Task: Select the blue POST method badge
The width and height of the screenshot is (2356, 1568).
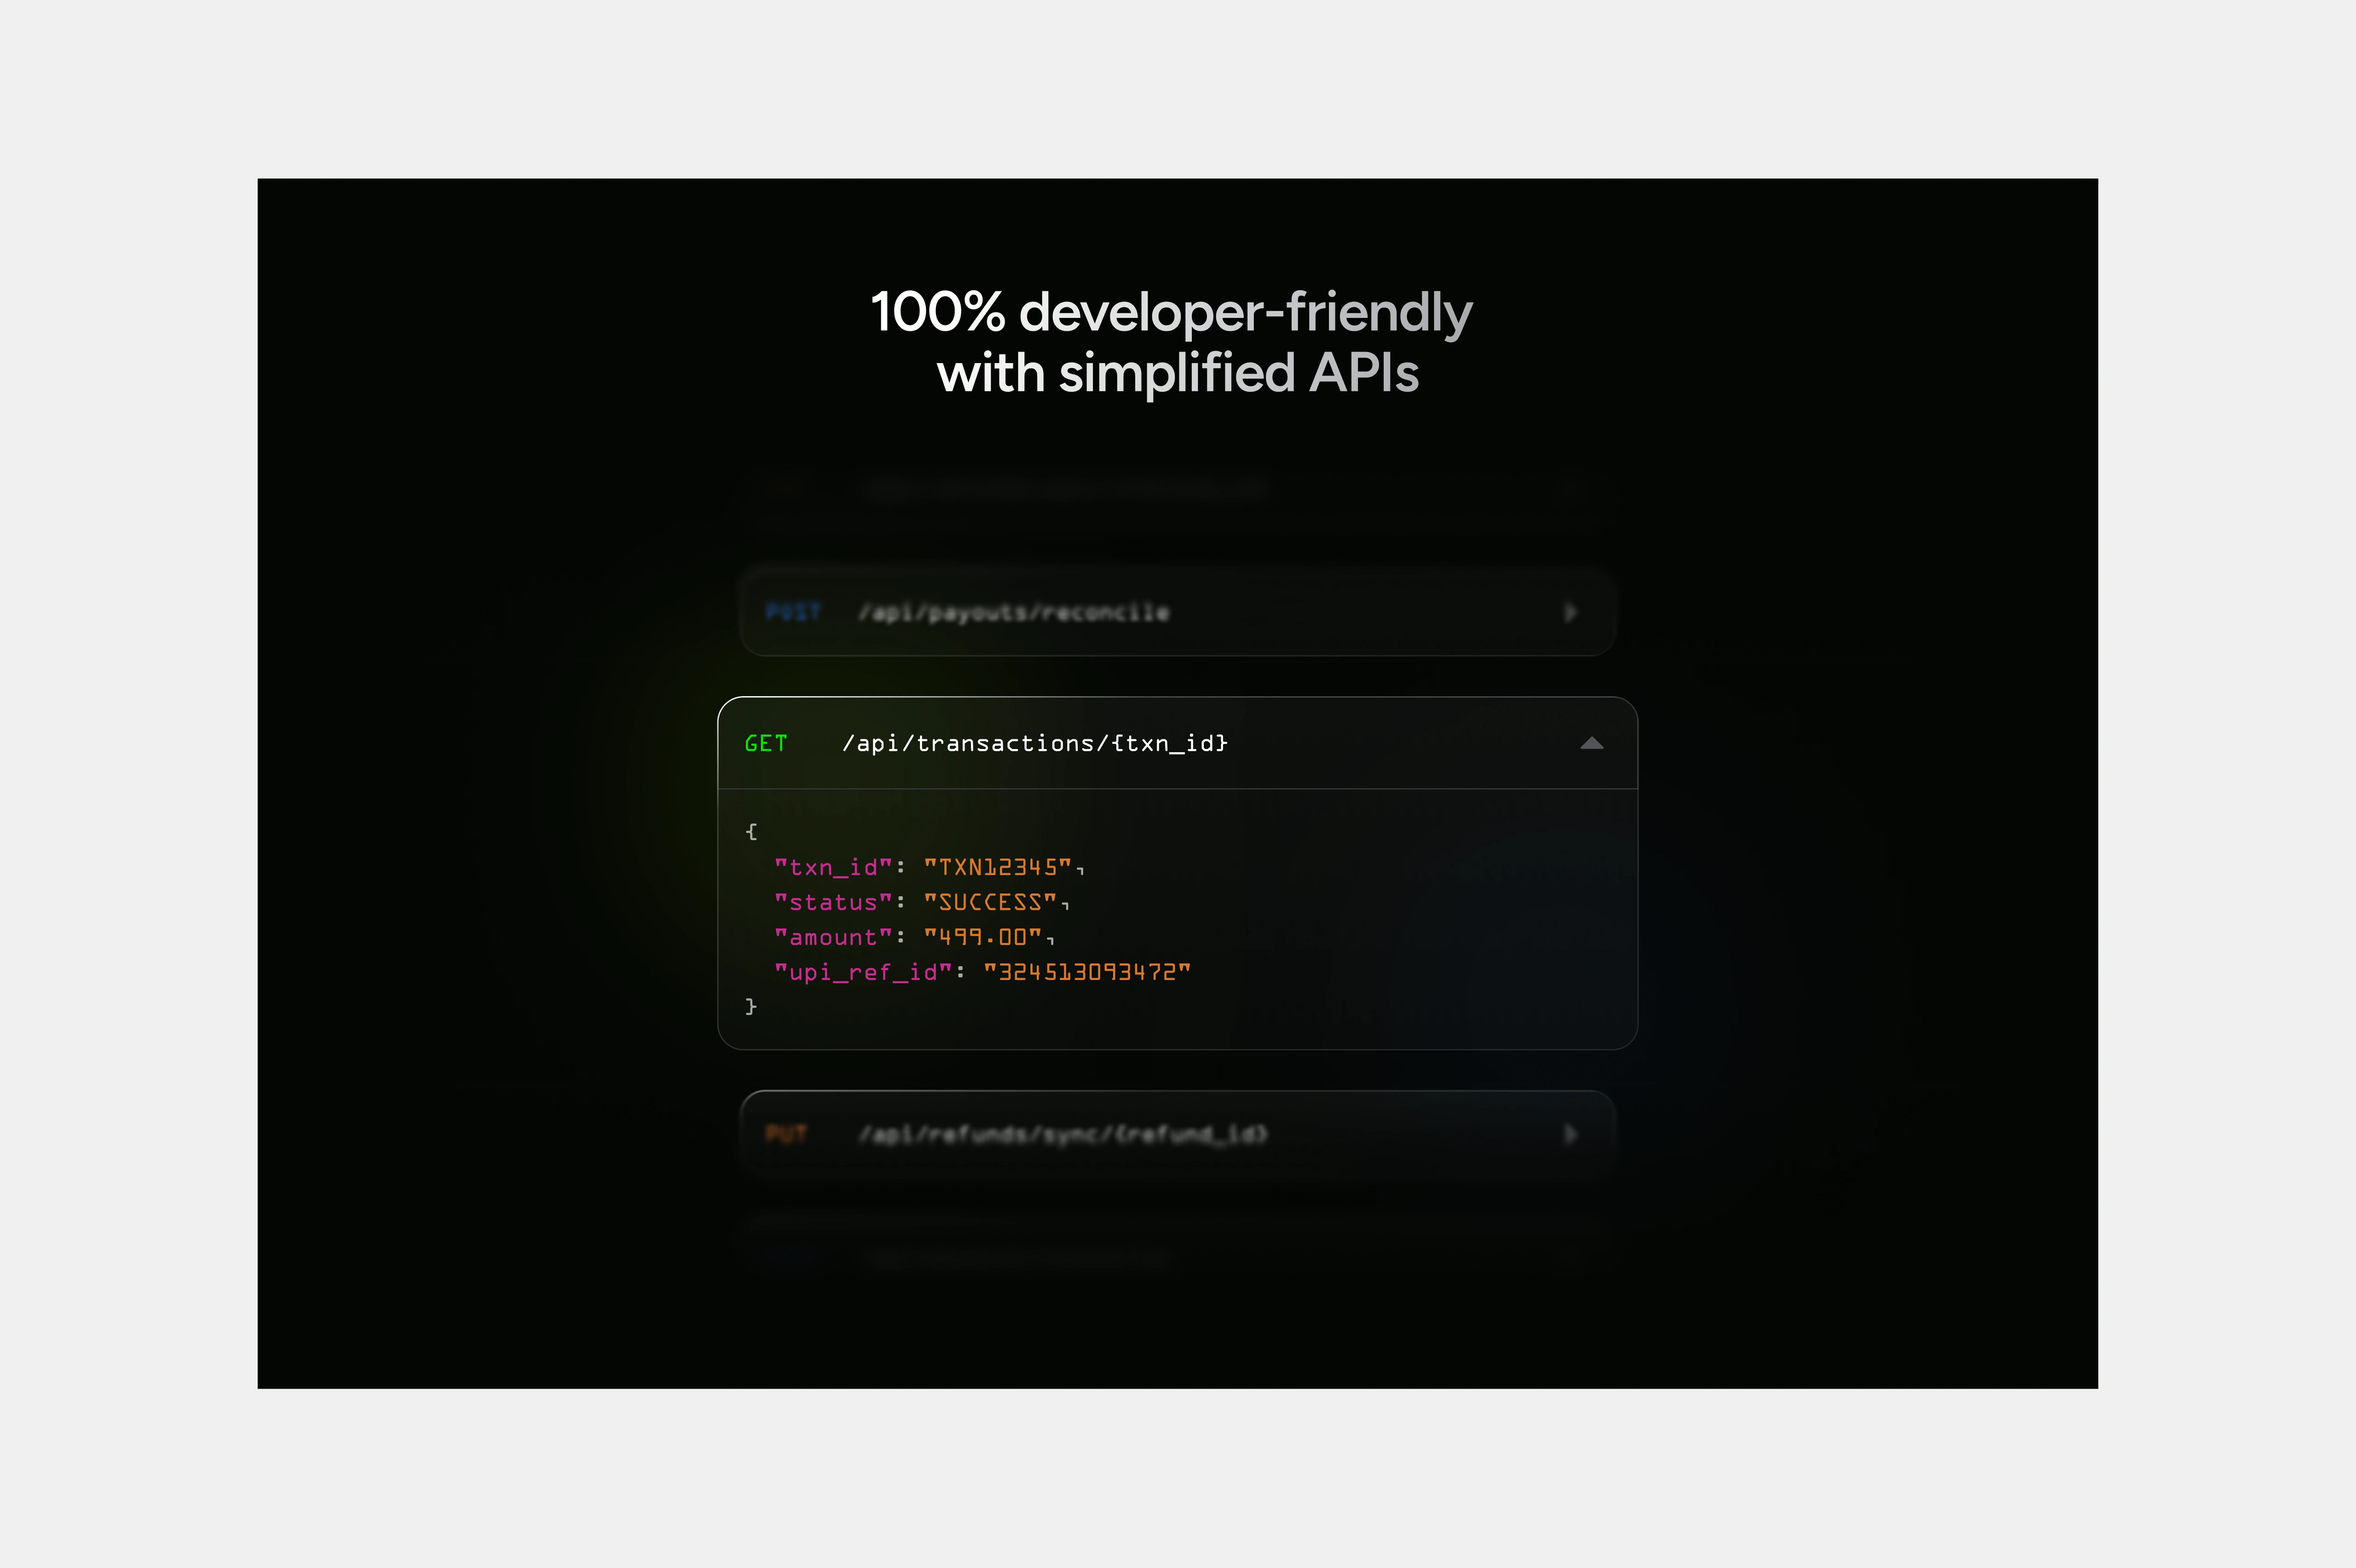Action: click(x=795, y=612)
